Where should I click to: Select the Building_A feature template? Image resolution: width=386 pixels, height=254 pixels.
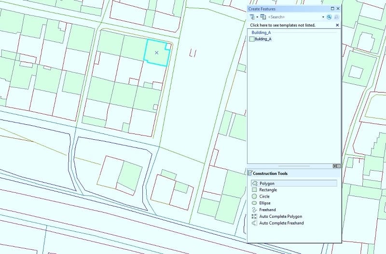(x=263, y=39)
